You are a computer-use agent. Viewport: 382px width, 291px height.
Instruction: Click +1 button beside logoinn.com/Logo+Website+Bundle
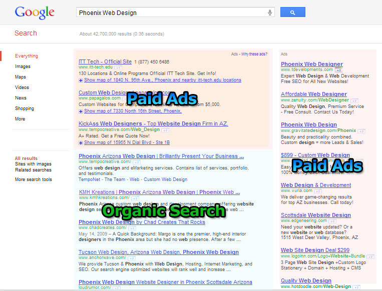370,256
